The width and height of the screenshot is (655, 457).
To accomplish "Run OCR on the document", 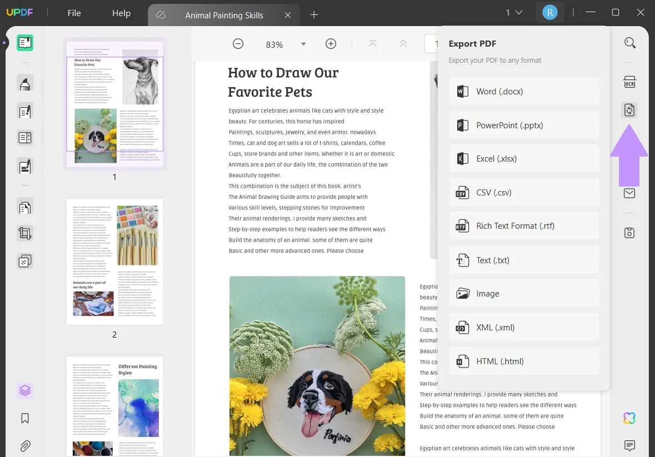I will click(x=629, y=82).
